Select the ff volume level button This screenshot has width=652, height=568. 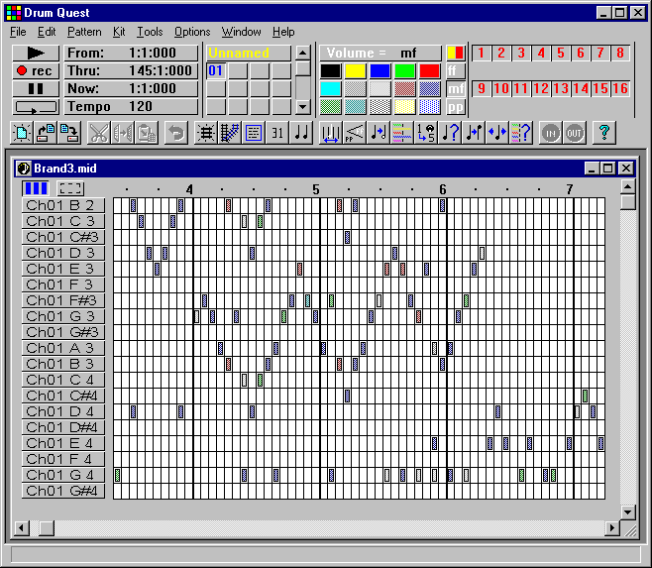pos(455,70)
